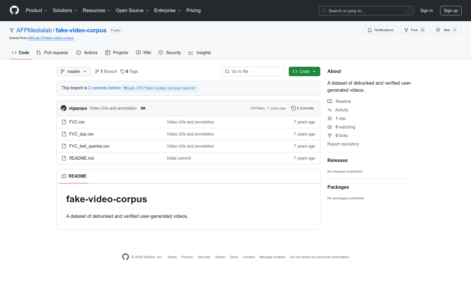
Task: Expand the Solutions dropdown
Action: [65, 11]
